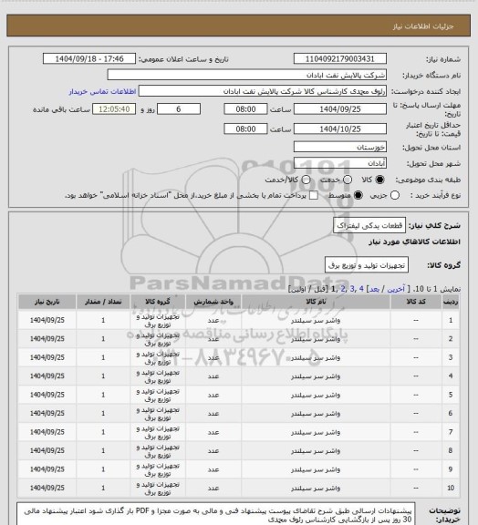Select the کالا radio button
Image resolution: width=478 pixels, height=525 pixels.
click(x=379, y=180)
